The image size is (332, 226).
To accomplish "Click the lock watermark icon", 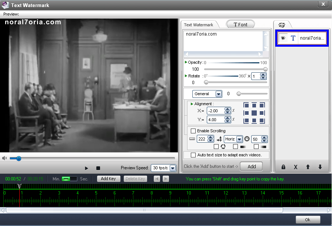I will [283, 167].
